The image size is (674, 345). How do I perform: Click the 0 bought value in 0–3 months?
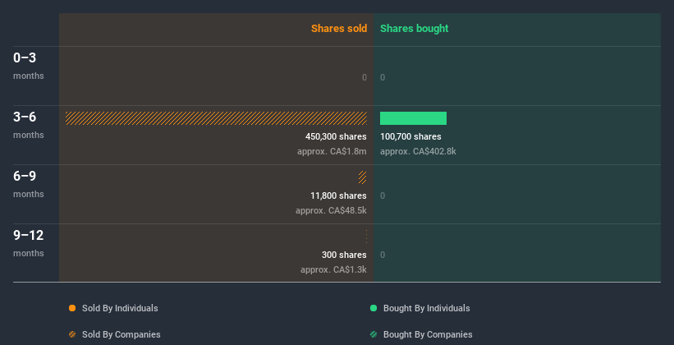click(383, 77)
